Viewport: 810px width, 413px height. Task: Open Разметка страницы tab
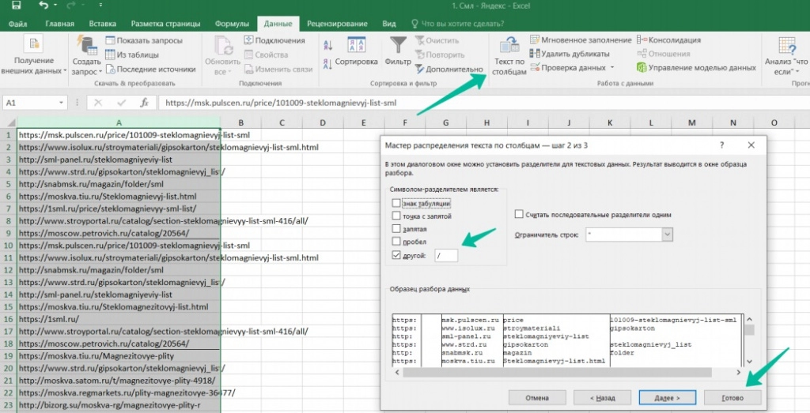pyautogui.click(x=165, y=24)
